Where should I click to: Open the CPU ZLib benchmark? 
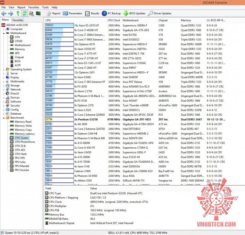pyautogui.click(x=18, y=146)
